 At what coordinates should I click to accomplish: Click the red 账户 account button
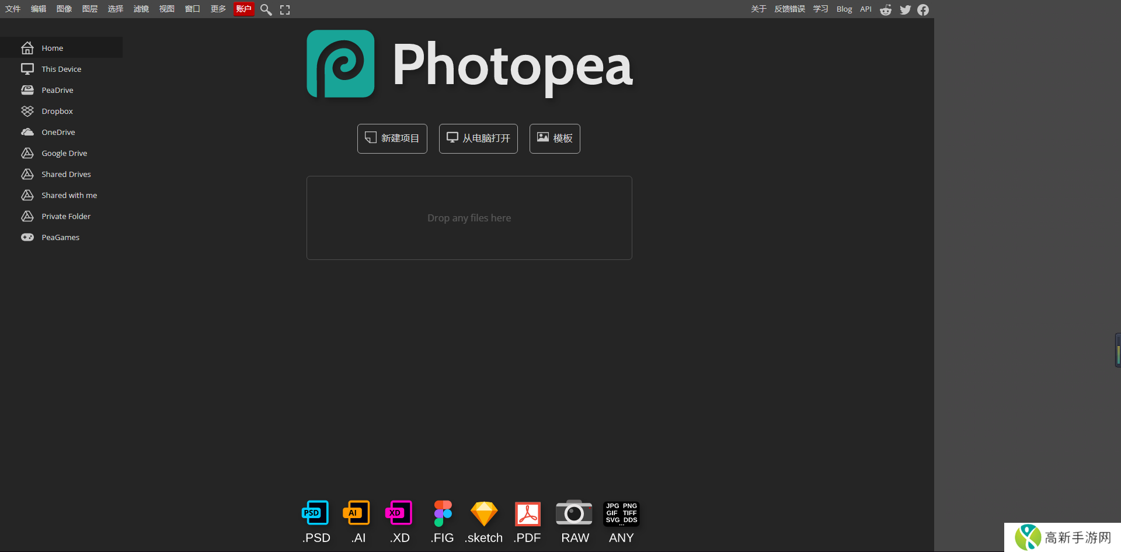pos(243,9)
